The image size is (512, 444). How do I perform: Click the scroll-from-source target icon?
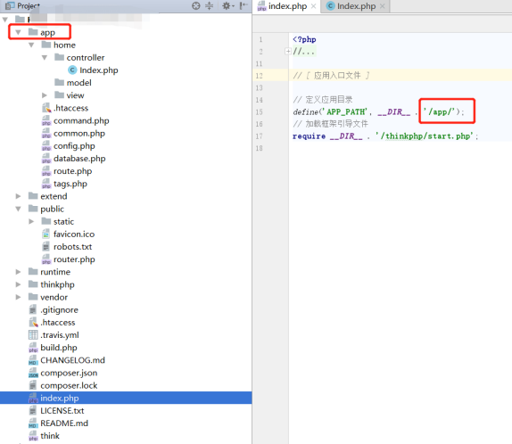tap(195, 5)
